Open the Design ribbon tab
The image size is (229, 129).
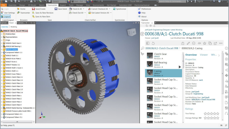(x=22, y=5)
